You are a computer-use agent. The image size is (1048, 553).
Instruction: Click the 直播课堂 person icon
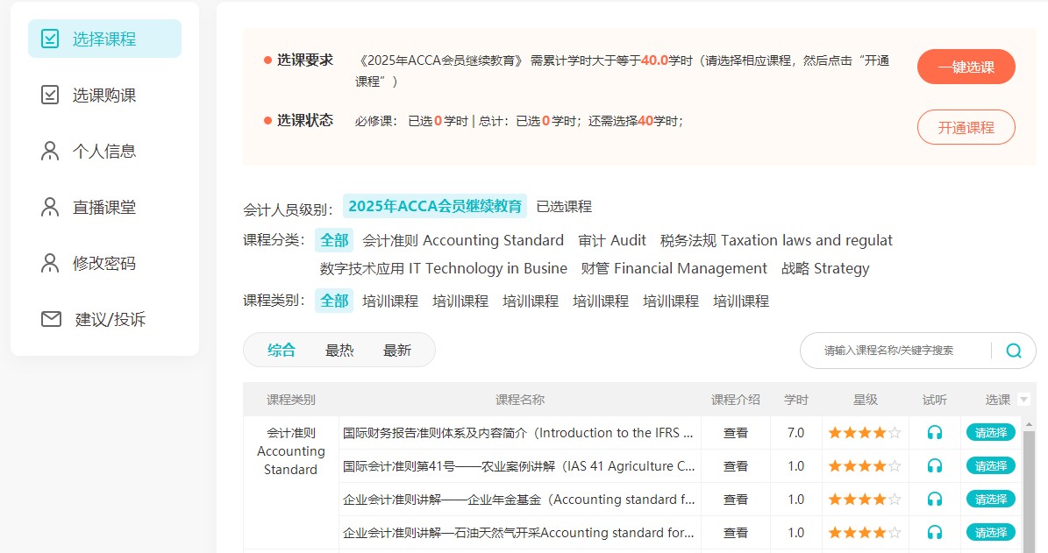click(50, 207)
